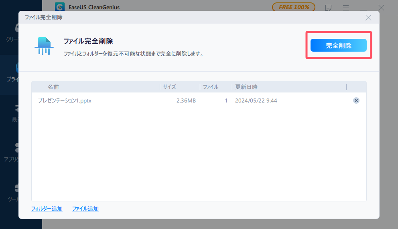Click the 完全削除 button
Image resolution: width=398 pixels, height=229 pixels.
click(338, 45)
